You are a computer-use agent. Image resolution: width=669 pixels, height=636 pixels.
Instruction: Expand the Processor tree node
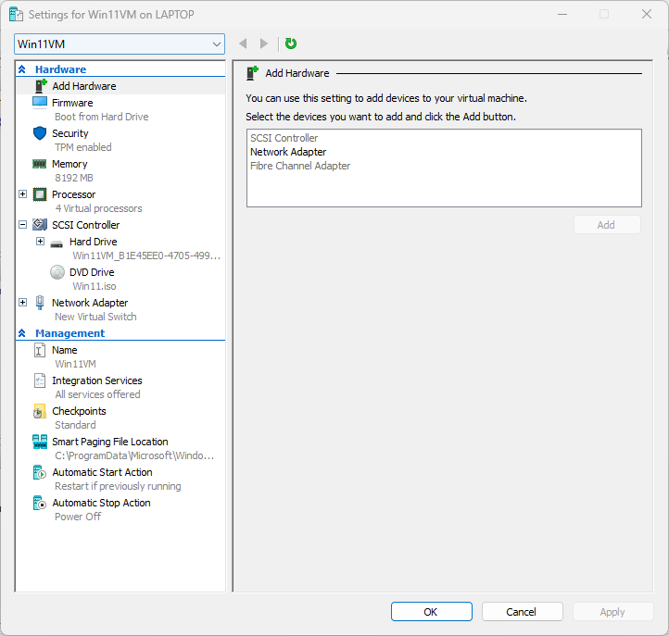[x=22, y=194]
